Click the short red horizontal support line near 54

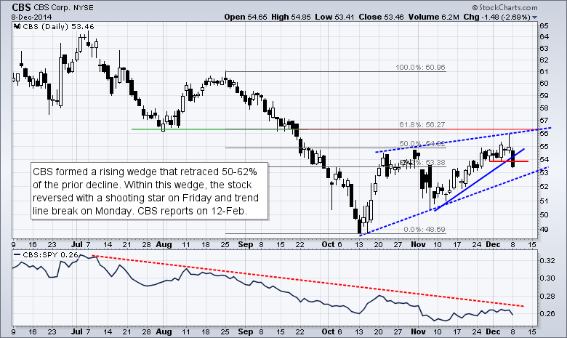click(509, 161)
